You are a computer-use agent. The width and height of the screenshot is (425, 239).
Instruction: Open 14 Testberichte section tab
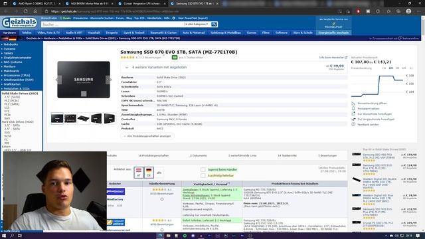pos(287,155)
